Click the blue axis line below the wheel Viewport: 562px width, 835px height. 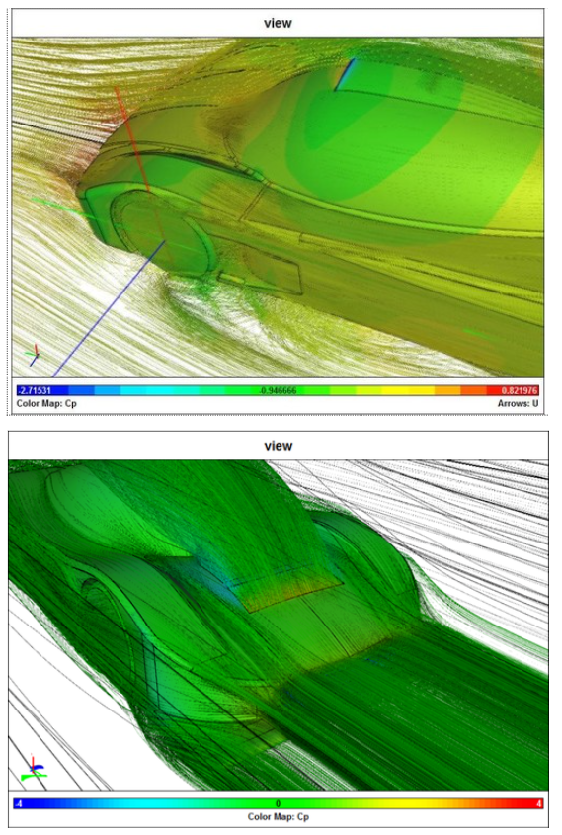[108, 309]
